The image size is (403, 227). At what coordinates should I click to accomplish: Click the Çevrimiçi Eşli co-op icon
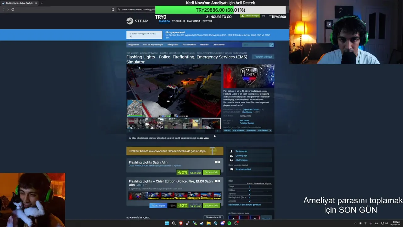[x=231, y=156]
